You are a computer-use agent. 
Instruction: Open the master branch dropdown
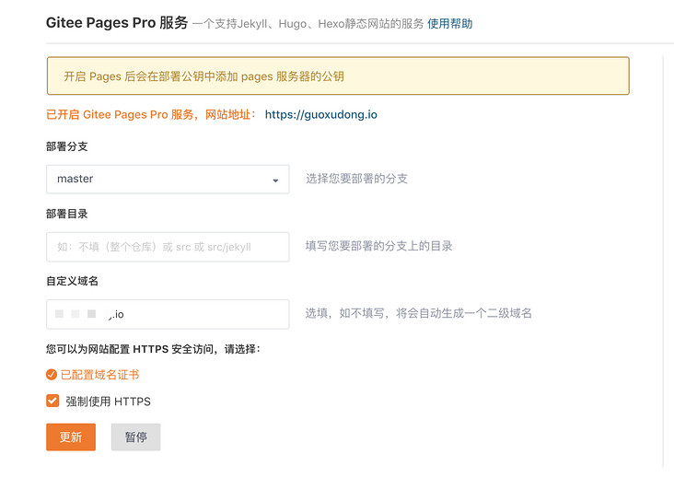[168, 179]
